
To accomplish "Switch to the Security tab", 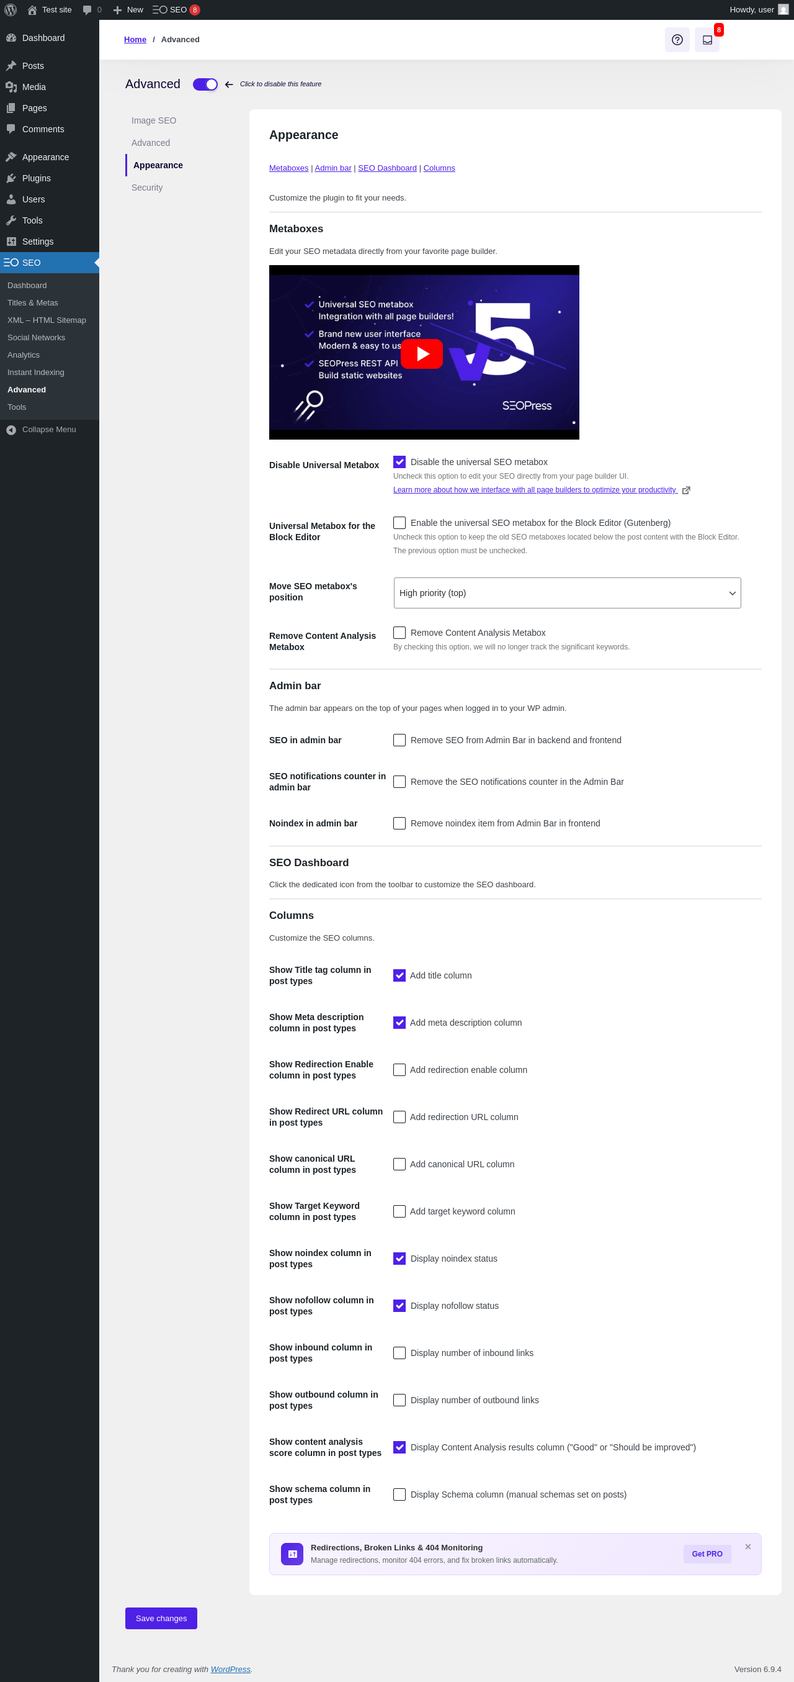I will pyautogui.click(x=147, y=188).
